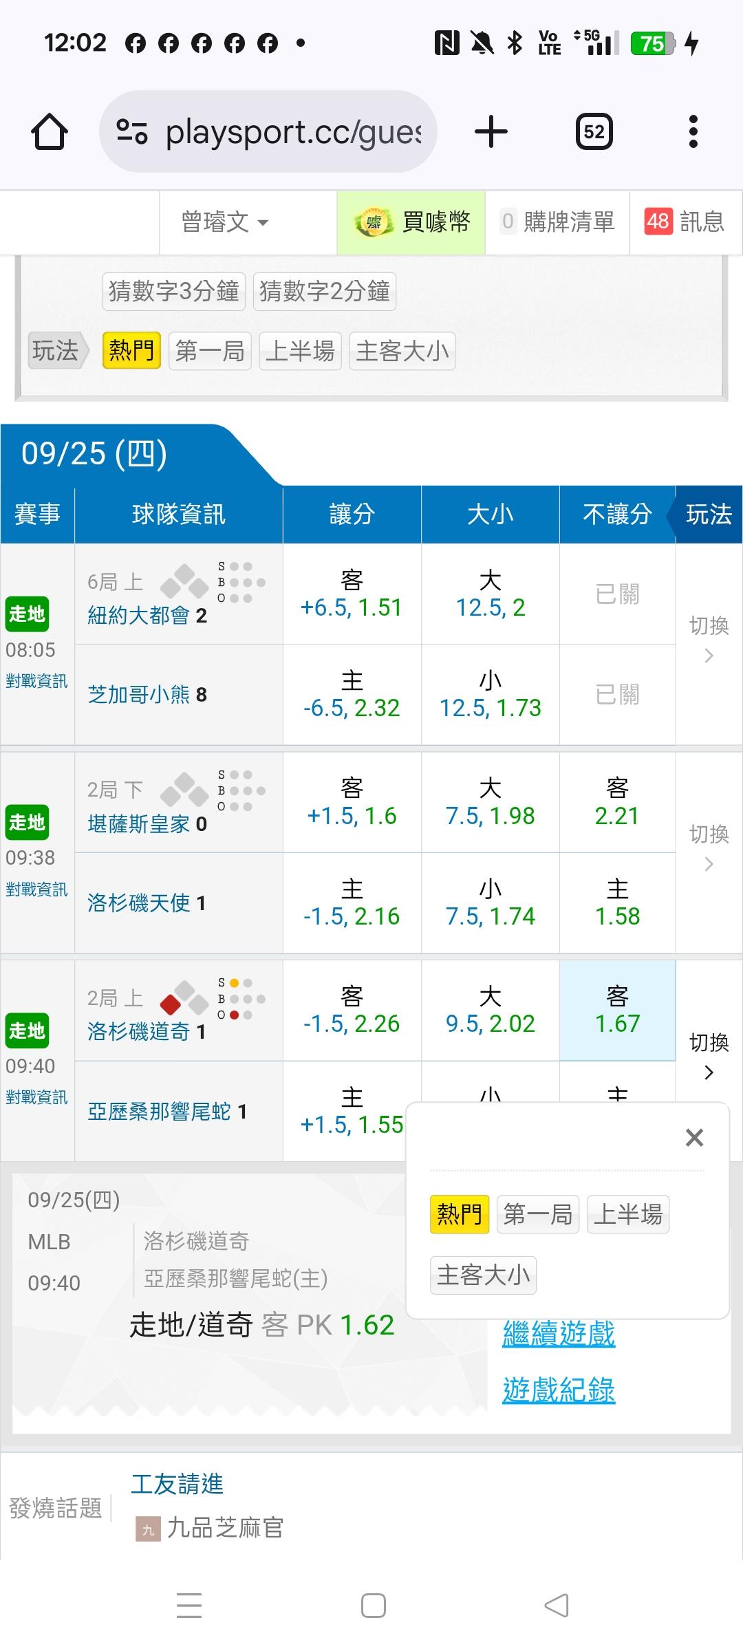Pick 小 7.5, 1.74 under

[491, 903]
